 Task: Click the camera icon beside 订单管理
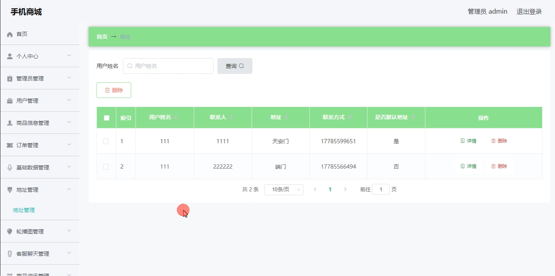point(10,145)
